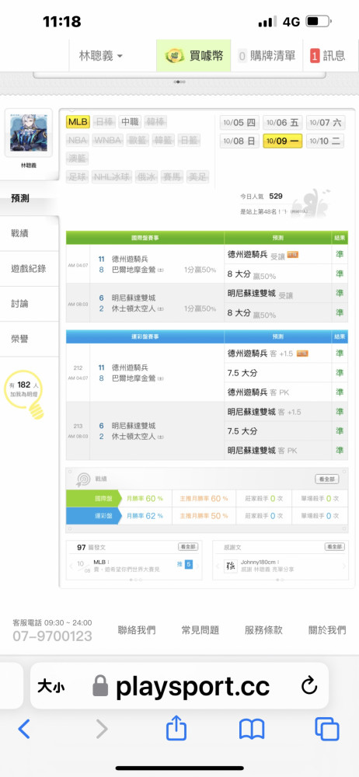Tap Safari back arrow icon

24,729
